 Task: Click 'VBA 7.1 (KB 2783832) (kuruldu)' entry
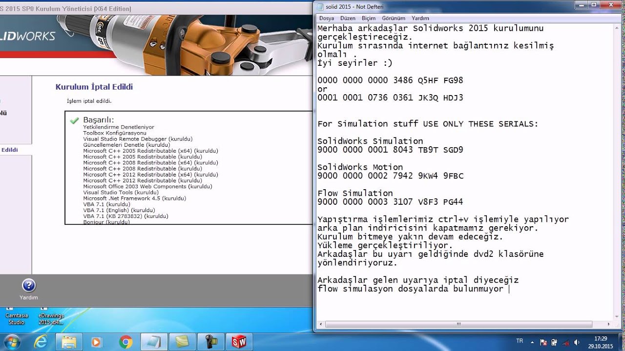pos(125,216)
